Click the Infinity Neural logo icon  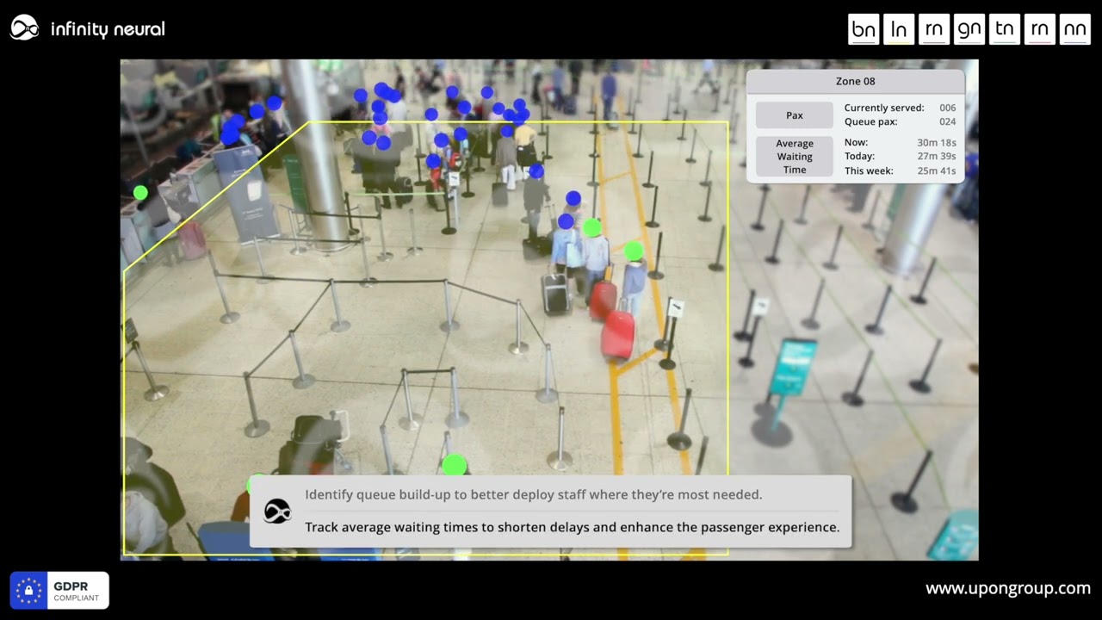[24, 28]
